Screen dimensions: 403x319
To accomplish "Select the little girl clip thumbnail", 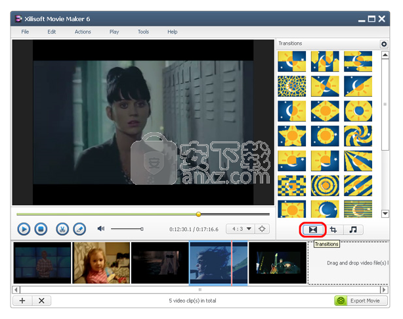I will coord(101,262).
